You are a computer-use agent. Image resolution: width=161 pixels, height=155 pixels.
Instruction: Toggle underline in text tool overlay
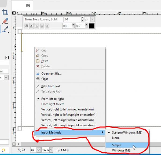click(x=42, y=26)
